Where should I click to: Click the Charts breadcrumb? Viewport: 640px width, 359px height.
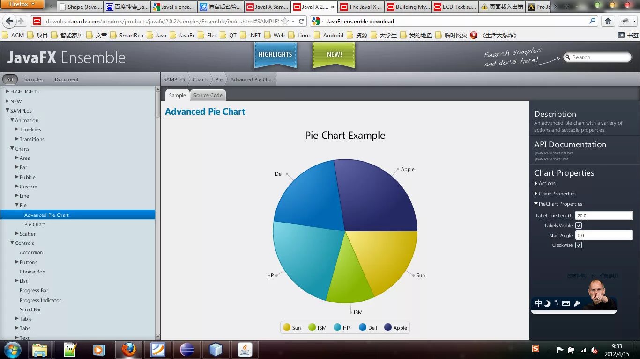pyautogui.click(x=200, y=79)
